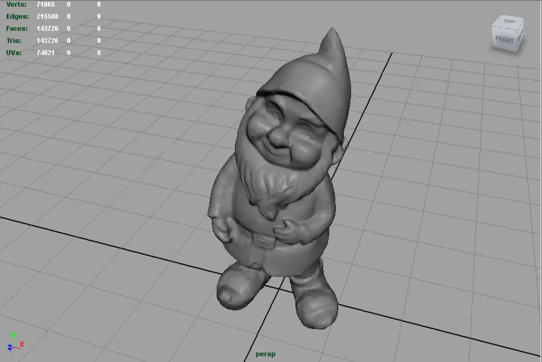Click the 'Verts:' heads-up display label

point(16,5)
